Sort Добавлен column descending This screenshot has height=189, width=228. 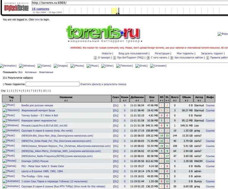point(138,100)
